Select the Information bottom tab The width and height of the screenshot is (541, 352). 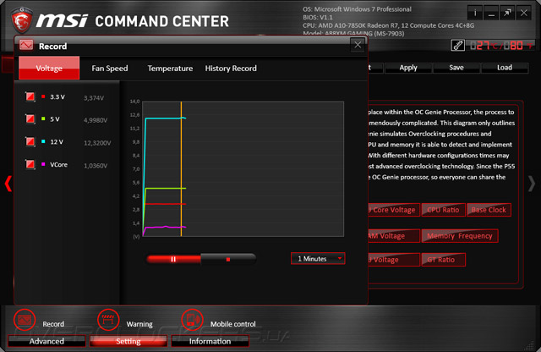pos(210,341)
